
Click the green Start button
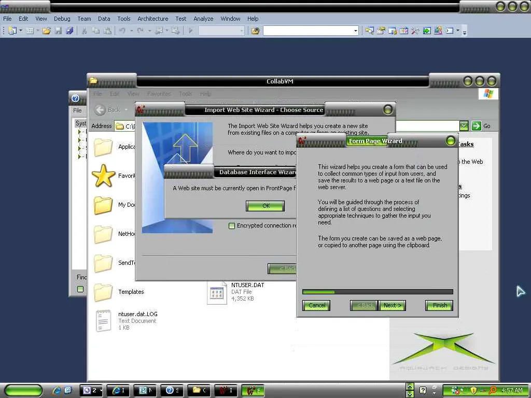click(x=24, y=390)
